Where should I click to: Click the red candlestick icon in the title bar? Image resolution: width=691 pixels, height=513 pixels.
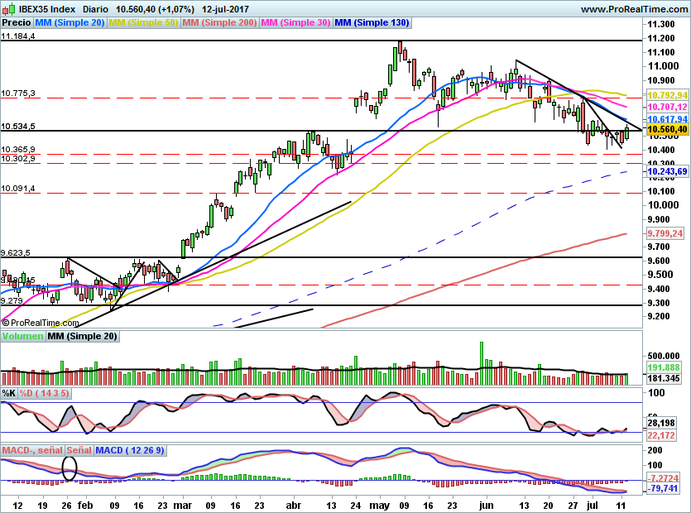[6, 11]
